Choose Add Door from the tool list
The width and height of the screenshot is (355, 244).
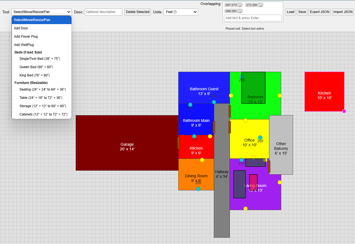tap(21, 28)
